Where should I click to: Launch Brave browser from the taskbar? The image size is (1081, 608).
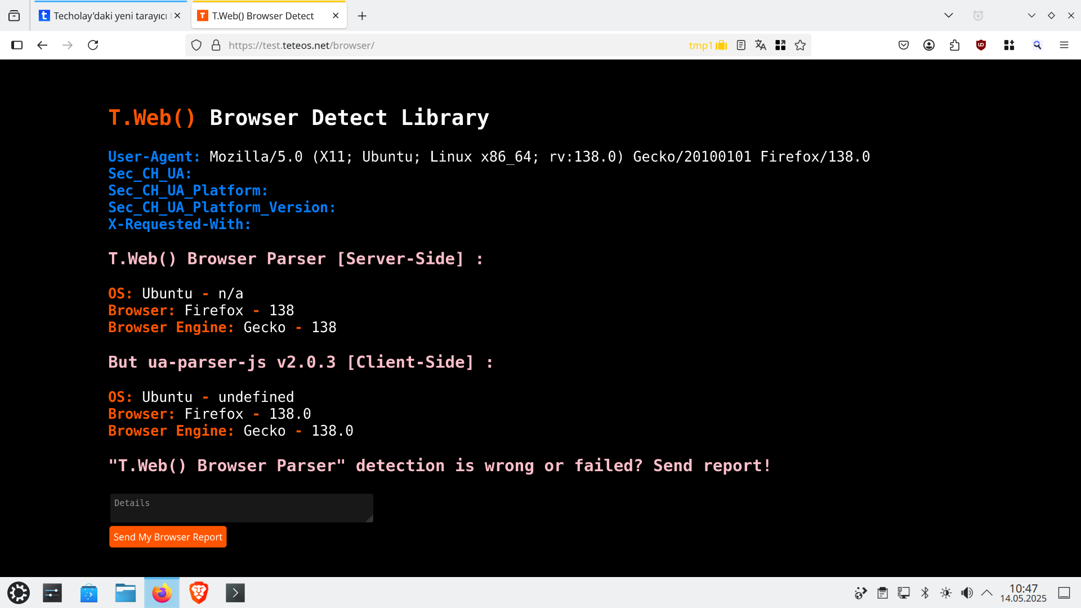click(x=199, y=593)
